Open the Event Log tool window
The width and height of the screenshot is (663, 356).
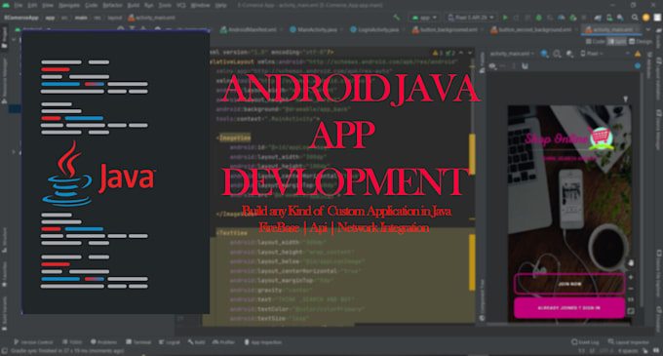[x=585, y=342]
